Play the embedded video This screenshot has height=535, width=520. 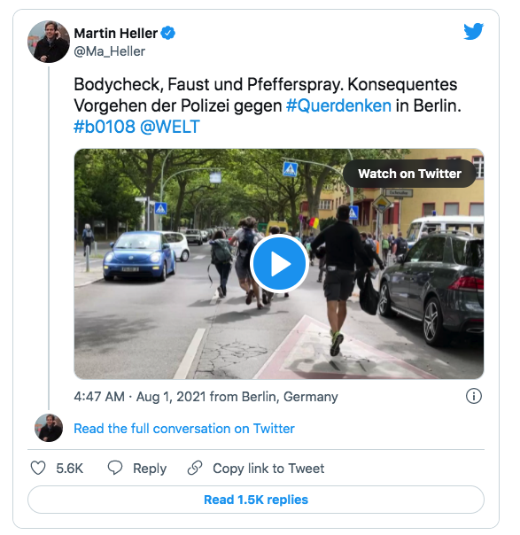pos(279,263)
